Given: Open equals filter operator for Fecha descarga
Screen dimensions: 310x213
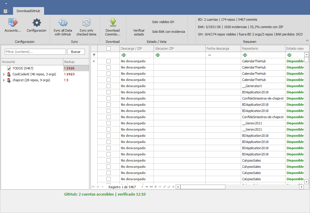Looking at the screenshot, I should tap(209, 55).
